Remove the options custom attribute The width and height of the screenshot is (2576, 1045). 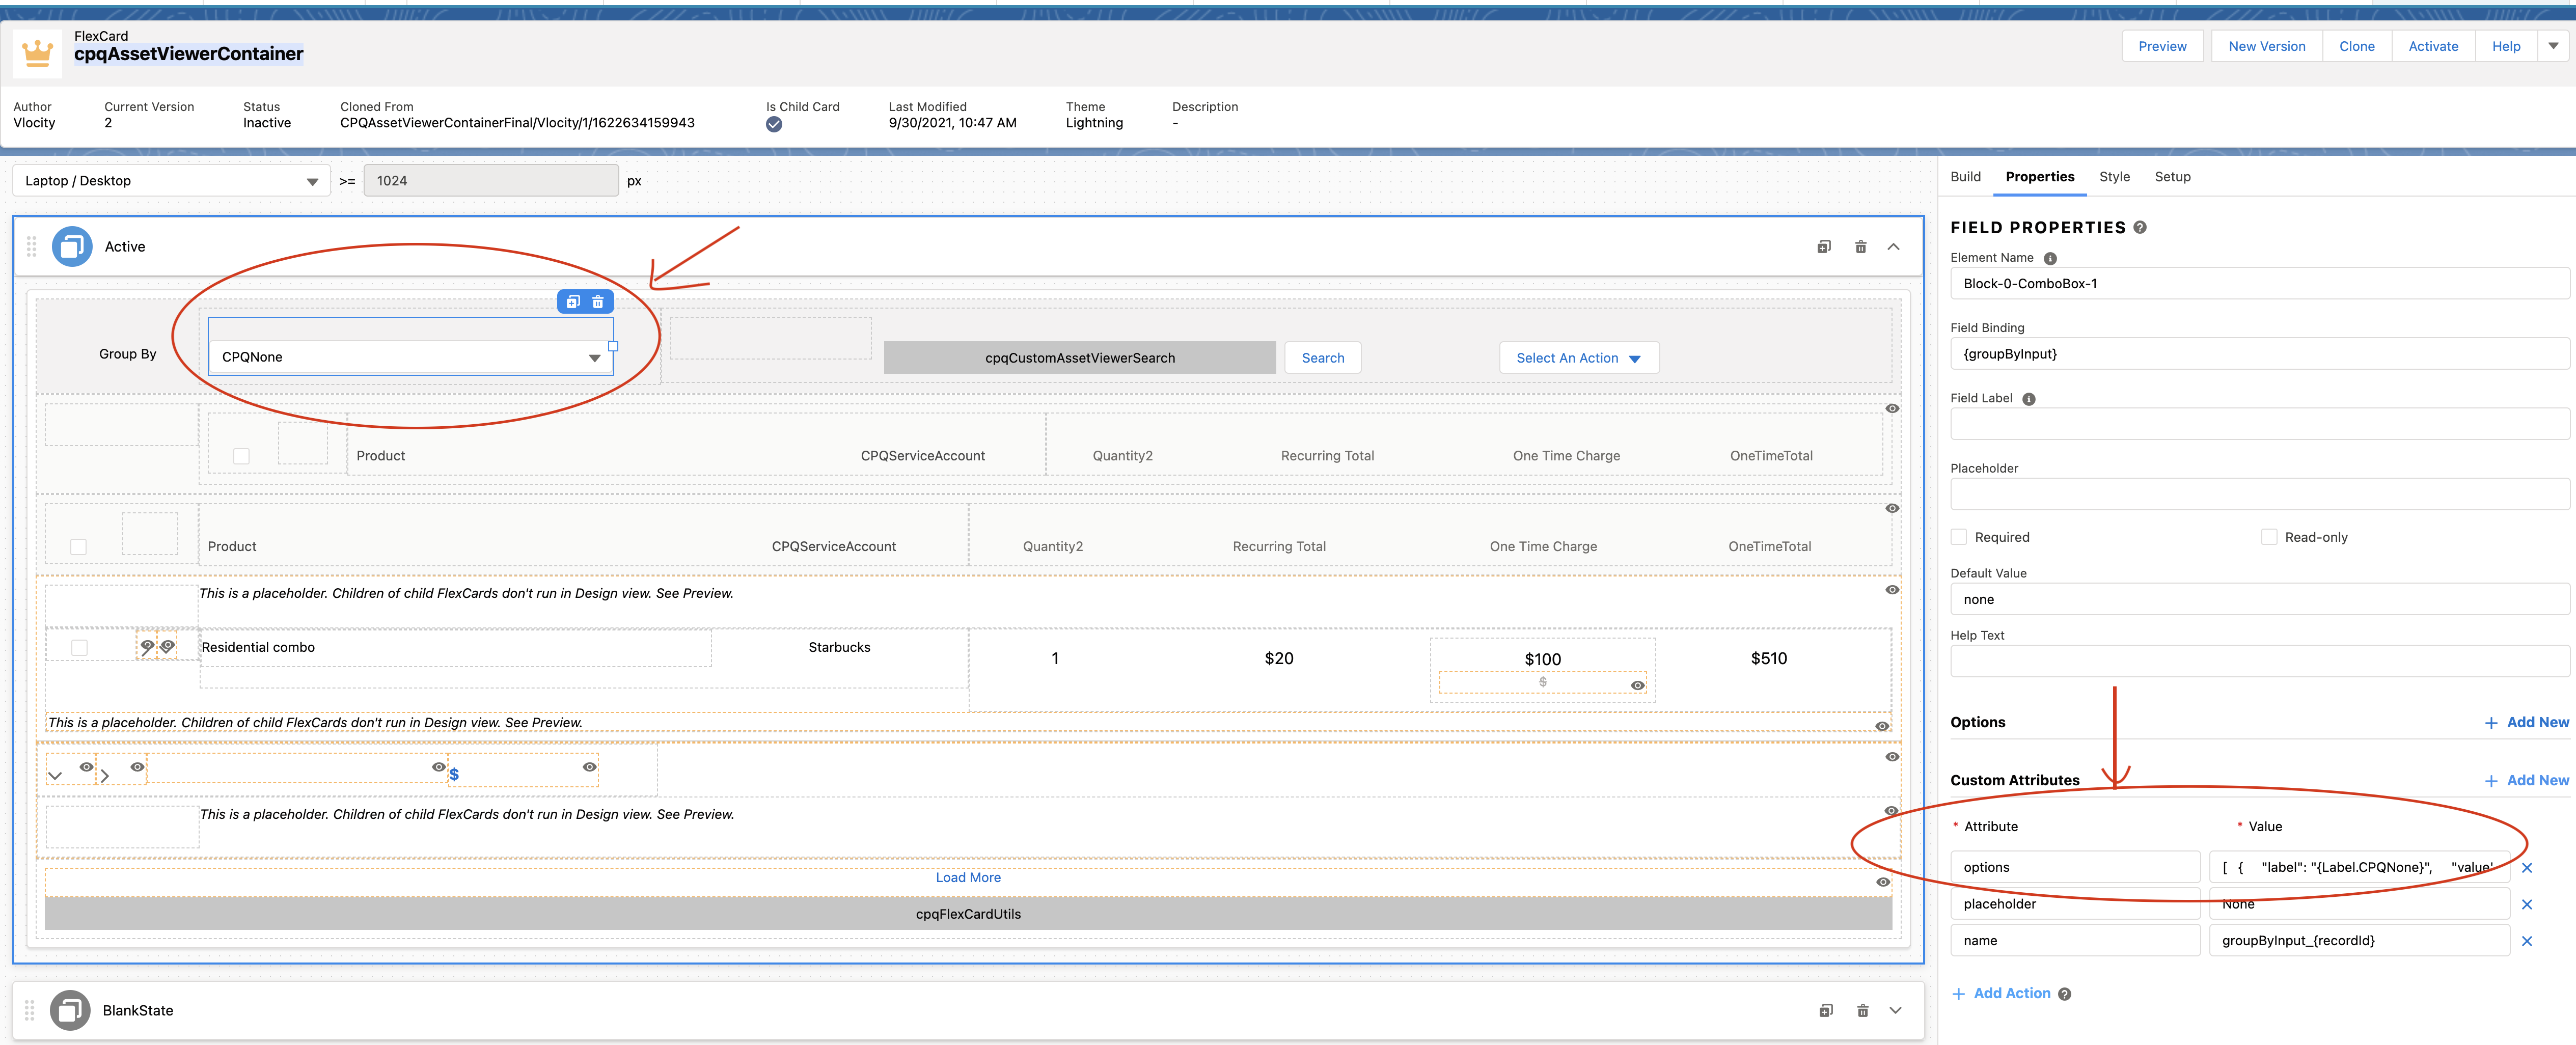(x=2527, y=868)
